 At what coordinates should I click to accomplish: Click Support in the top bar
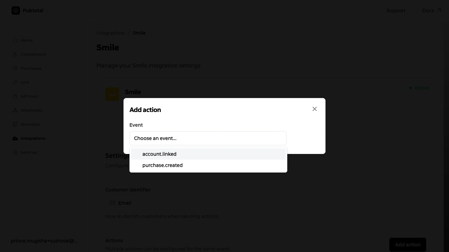point(396,10)
